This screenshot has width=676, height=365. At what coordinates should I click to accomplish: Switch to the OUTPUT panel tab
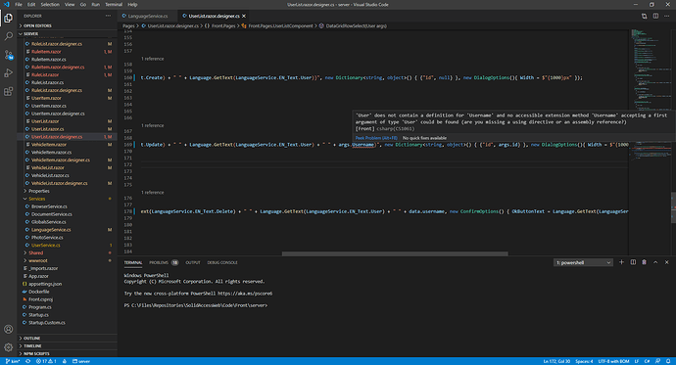pyautogui.click(x=193, y=262)
